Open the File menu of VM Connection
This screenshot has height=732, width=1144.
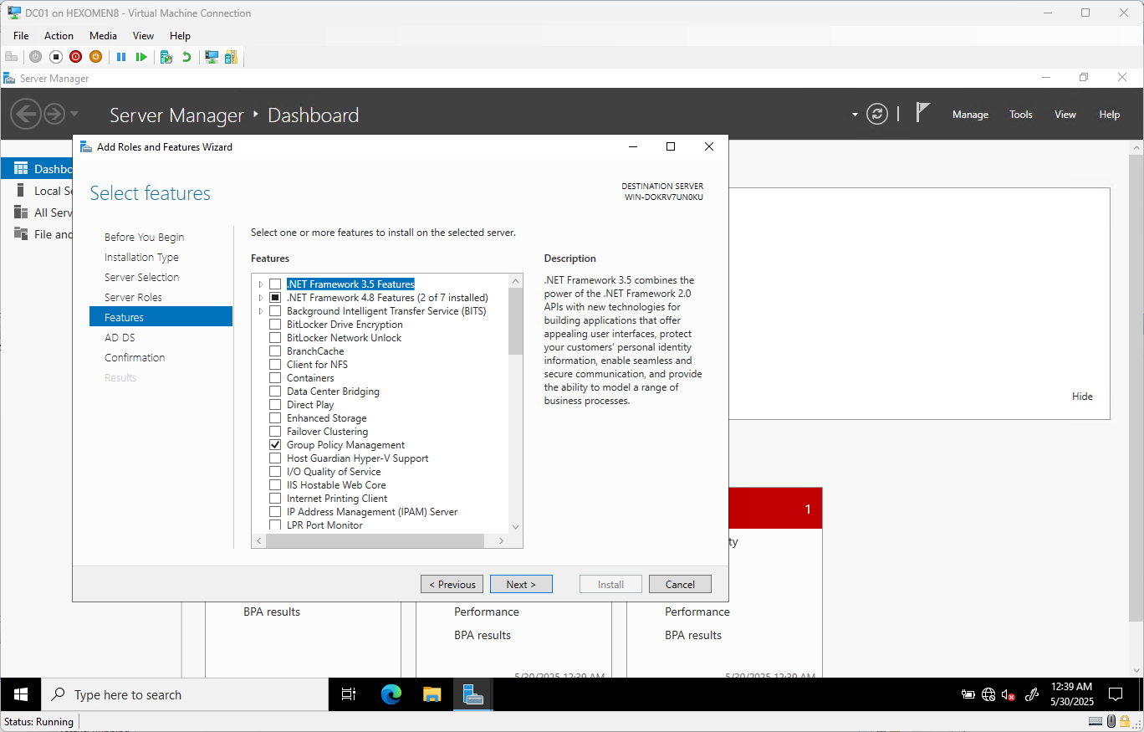click(x=21, y=36)
